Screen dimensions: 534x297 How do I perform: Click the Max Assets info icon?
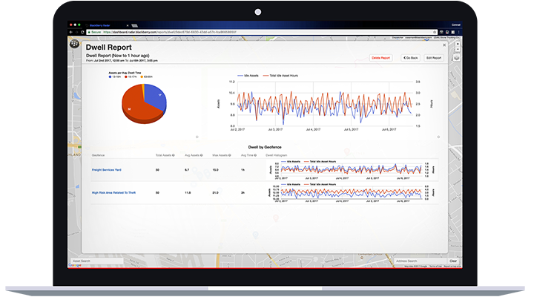pyautogui.click(x=231, y=155)
